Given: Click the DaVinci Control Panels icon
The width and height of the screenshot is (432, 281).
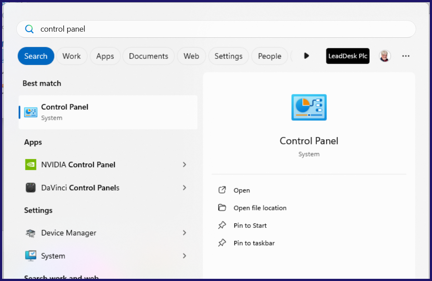Looking at the screenshot, I should tap(31, 188).
